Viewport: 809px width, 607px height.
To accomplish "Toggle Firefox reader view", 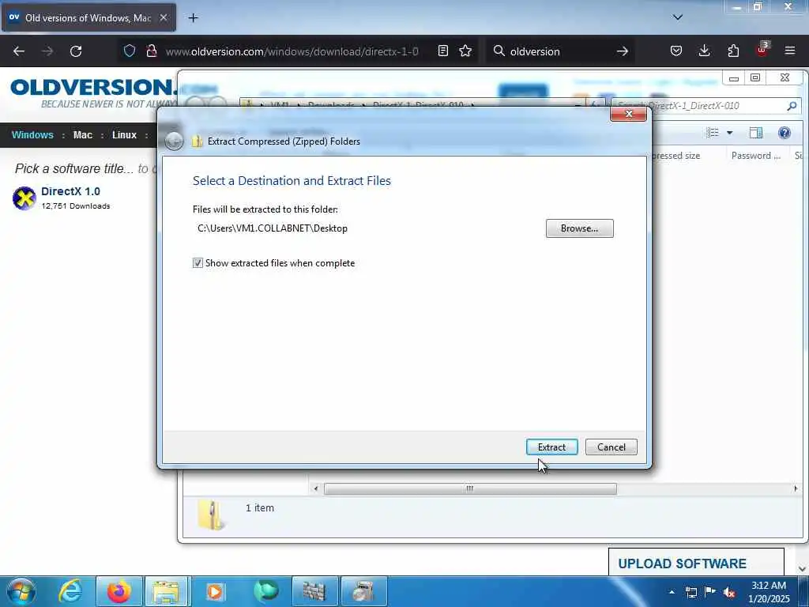I will coord(442,51).
